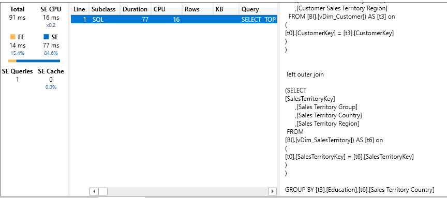The image size is (447, 198).
Task: Sort by the Rows column header
Action: click(198, 9)
